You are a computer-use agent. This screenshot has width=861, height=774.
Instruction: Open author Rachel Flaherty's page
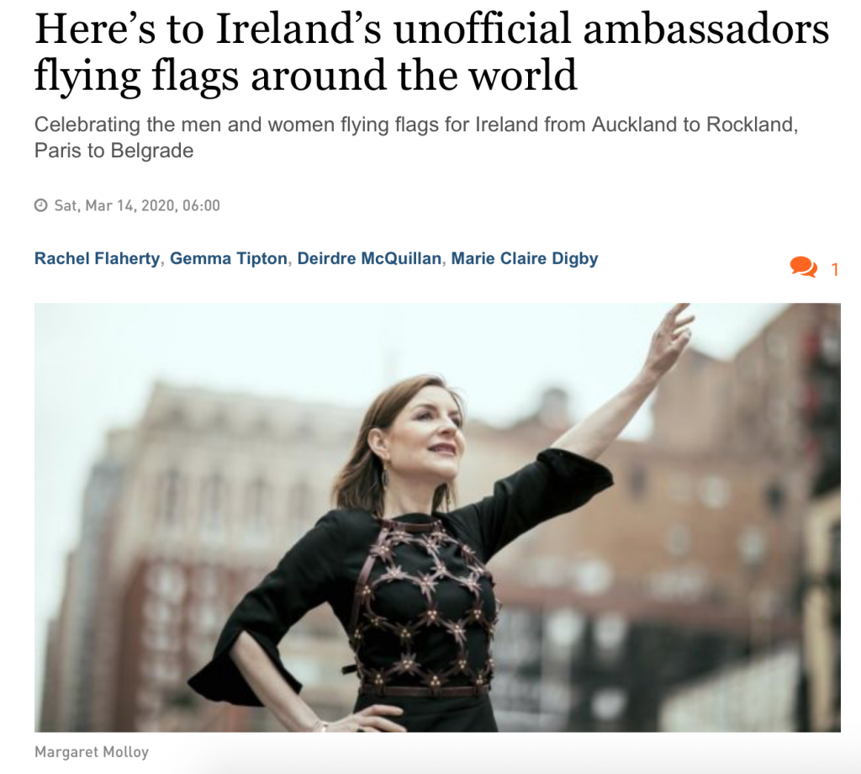coord(97,258)
